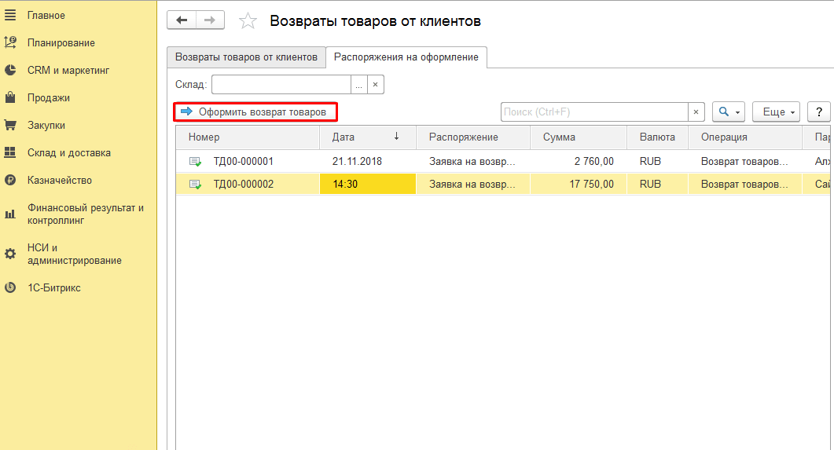This screenshot has height=450, width=834.
Task: Select row ТД00-000001 in the list
Action: [244, 162]
